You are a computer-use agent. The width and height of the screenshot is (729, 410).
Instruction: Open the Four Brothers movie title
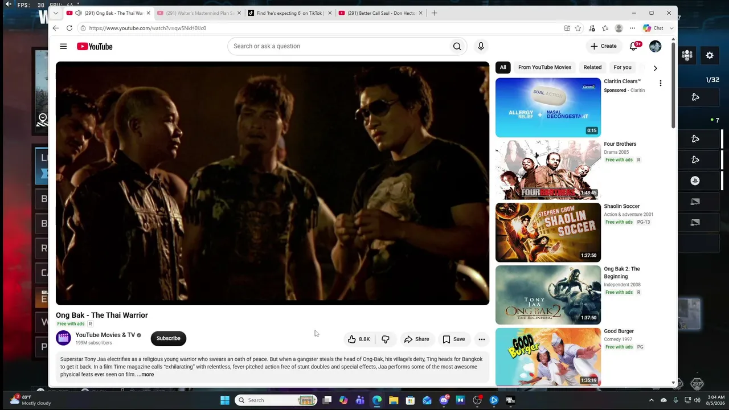620,144
